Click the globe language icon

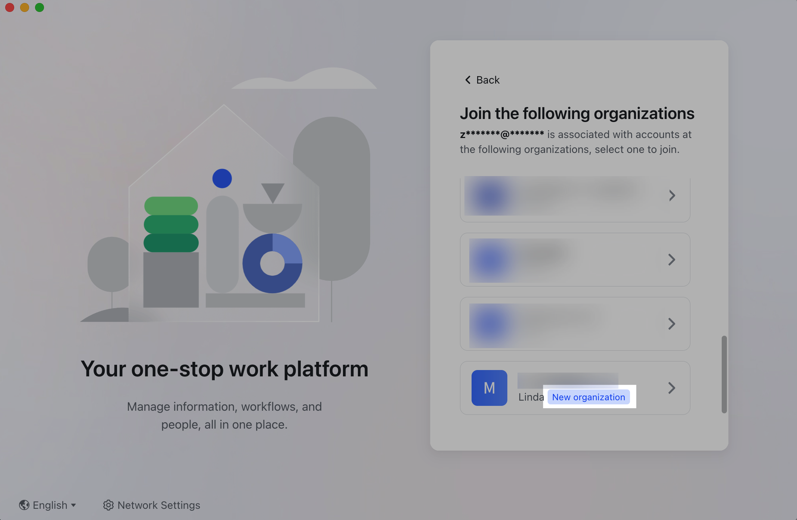pyautogui.click(x=24, y=505)
